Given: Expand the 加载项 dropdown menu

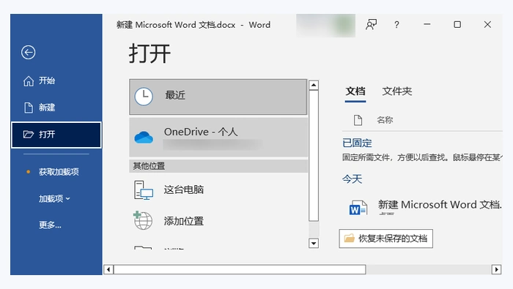Looking at the screenshot, I should point(54,198).
